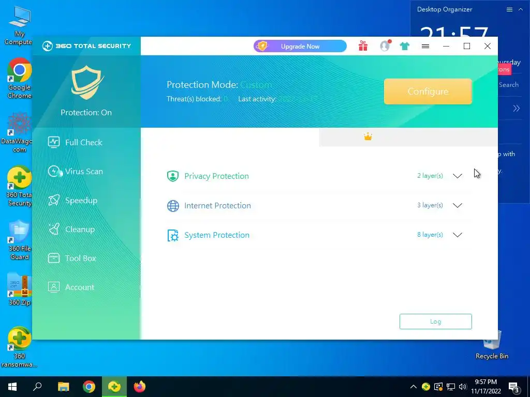This screenshot has width=530, height=397.
Task: Click the tray icon with orange dot
Action: point(438,387)
